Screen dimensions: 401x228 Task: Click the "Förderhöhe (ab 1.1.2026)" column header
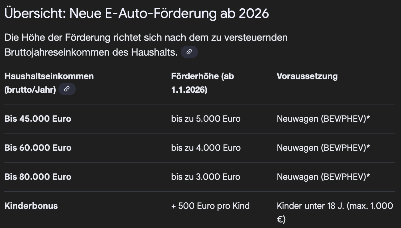(x=202, y=83)
